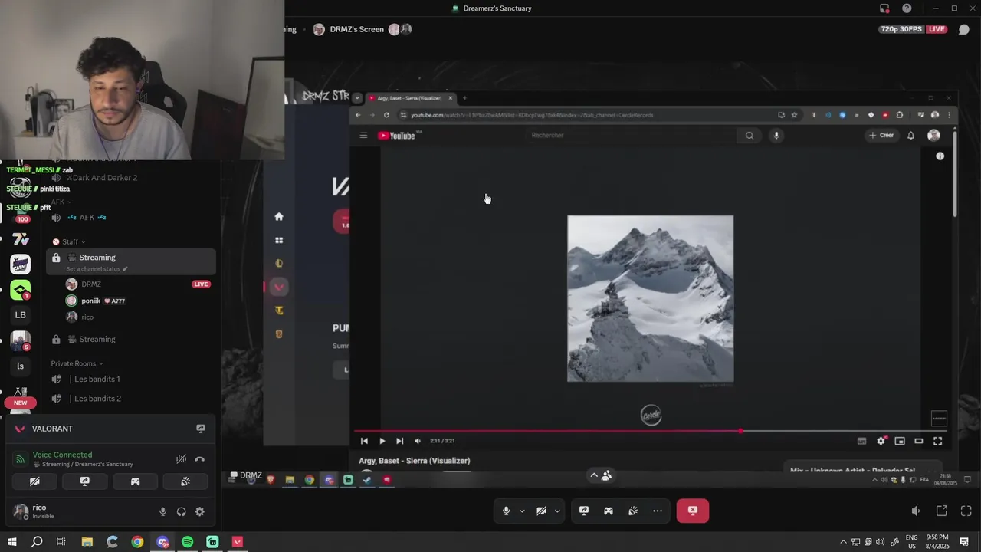The height and width of the screenshot is (552, 981).
Task: Collapse the AFK category header
Action: (x=61, y=202)
